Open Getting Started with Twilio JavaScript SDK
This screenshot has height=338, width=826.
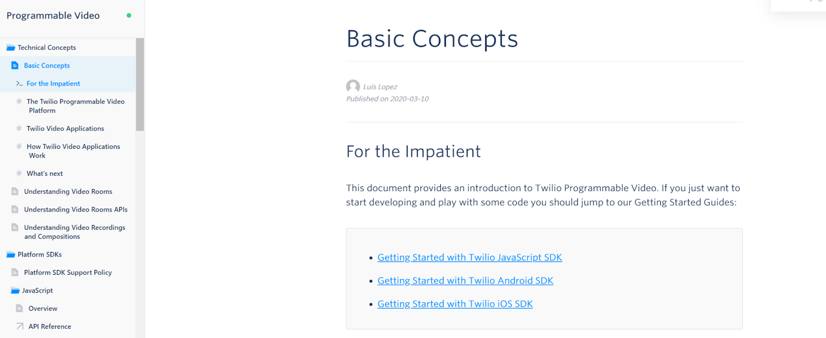click(x=469, y=257)
